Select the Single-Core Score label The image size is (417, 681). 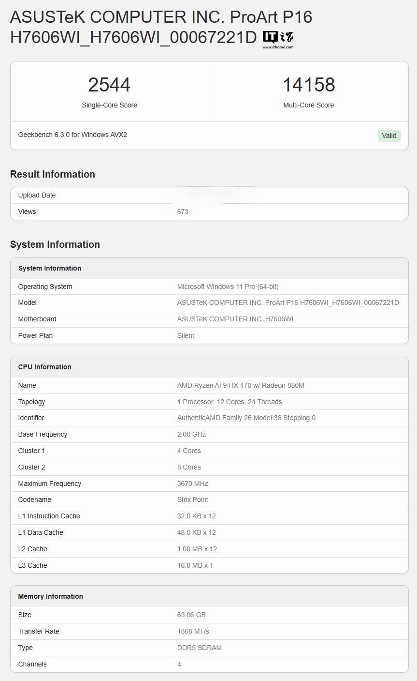tap(109, 105)
